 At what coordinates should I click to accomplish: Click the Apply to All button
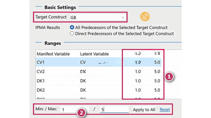coord(144,110)
